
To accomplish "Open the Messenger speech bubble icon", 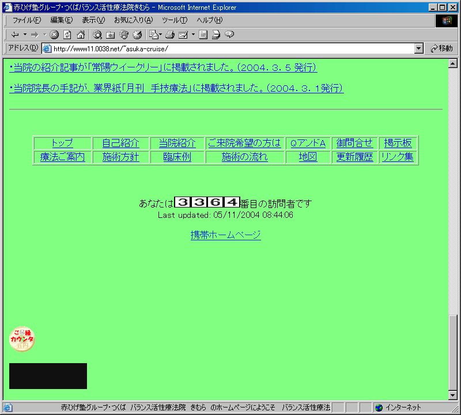I will point(229,35).
